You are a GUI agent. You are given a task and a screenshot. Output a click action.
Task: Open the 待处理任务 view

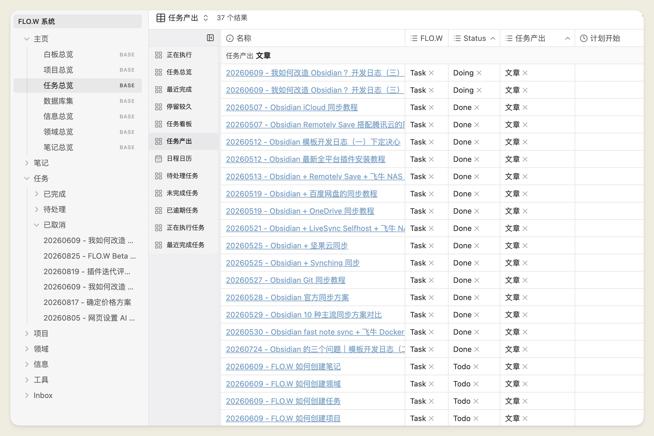[184, 176]
